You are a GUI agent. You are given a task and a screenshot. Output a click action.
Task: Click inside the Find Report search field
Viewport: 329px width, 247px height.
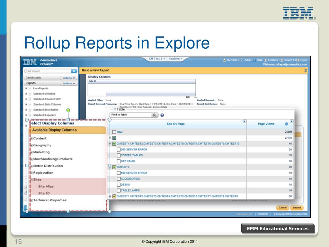point(48,71)
